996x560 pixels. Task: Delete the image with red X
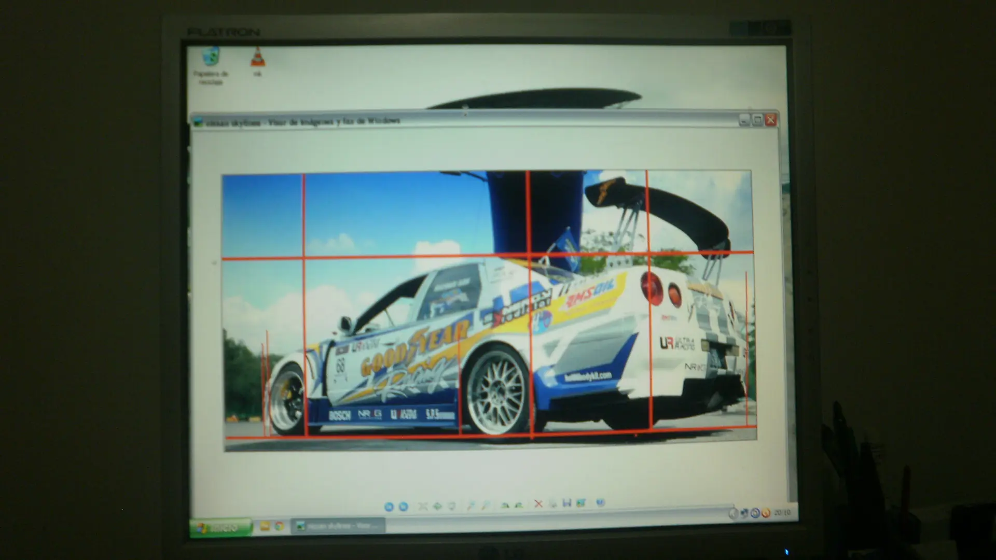[x=538, y=504]
